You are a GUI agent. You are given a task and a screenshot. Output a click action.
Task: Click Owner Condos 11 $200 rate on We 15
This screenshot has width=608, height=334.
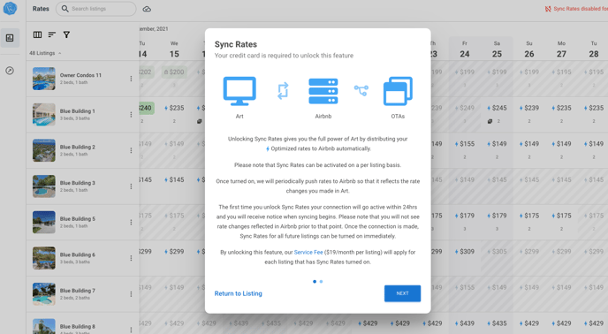[x=174, y=72]
